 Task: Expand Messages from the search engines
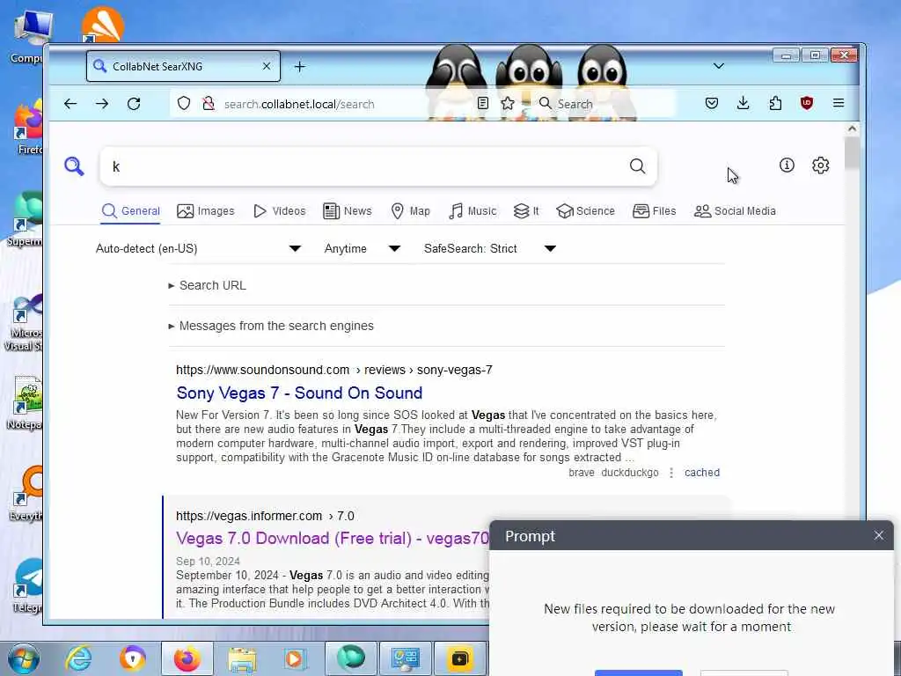tap(271, 326)
